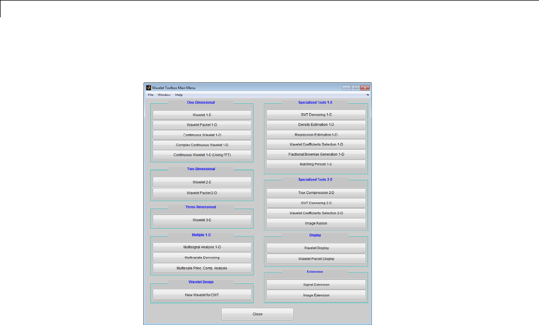Image resolution: width=539 pixels, height=325 pixels.
Task: Minimize the Wavelet Toolbox Main Menu window
Action: click(x=346, y=88)
